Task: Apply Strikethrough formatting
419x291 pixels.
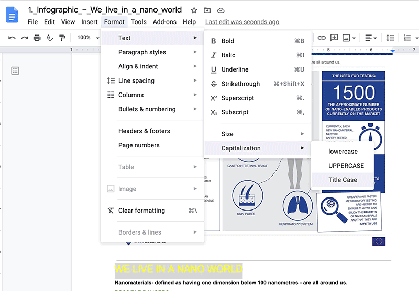Action: [258, 84]
